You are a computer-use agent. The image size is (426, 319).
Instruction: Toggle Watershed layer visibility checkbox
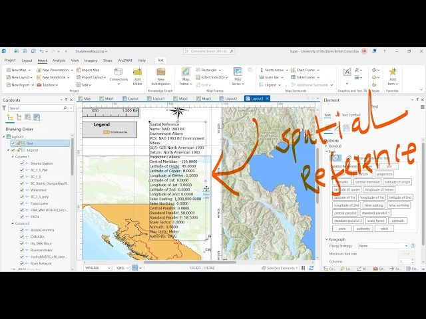pyautogui.click(x=22, y=190)
